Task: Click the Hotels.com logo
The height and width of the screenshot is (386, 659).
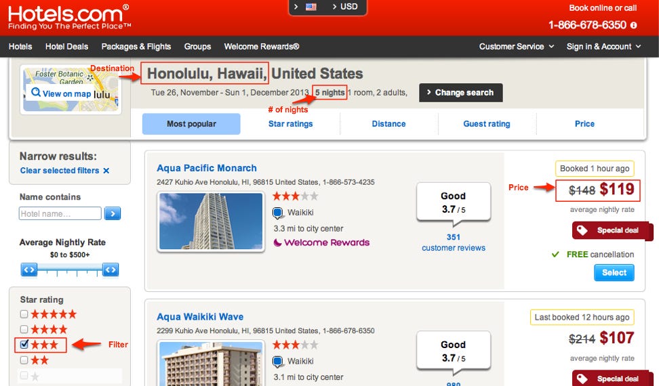Action: click(x=69, y=17)
